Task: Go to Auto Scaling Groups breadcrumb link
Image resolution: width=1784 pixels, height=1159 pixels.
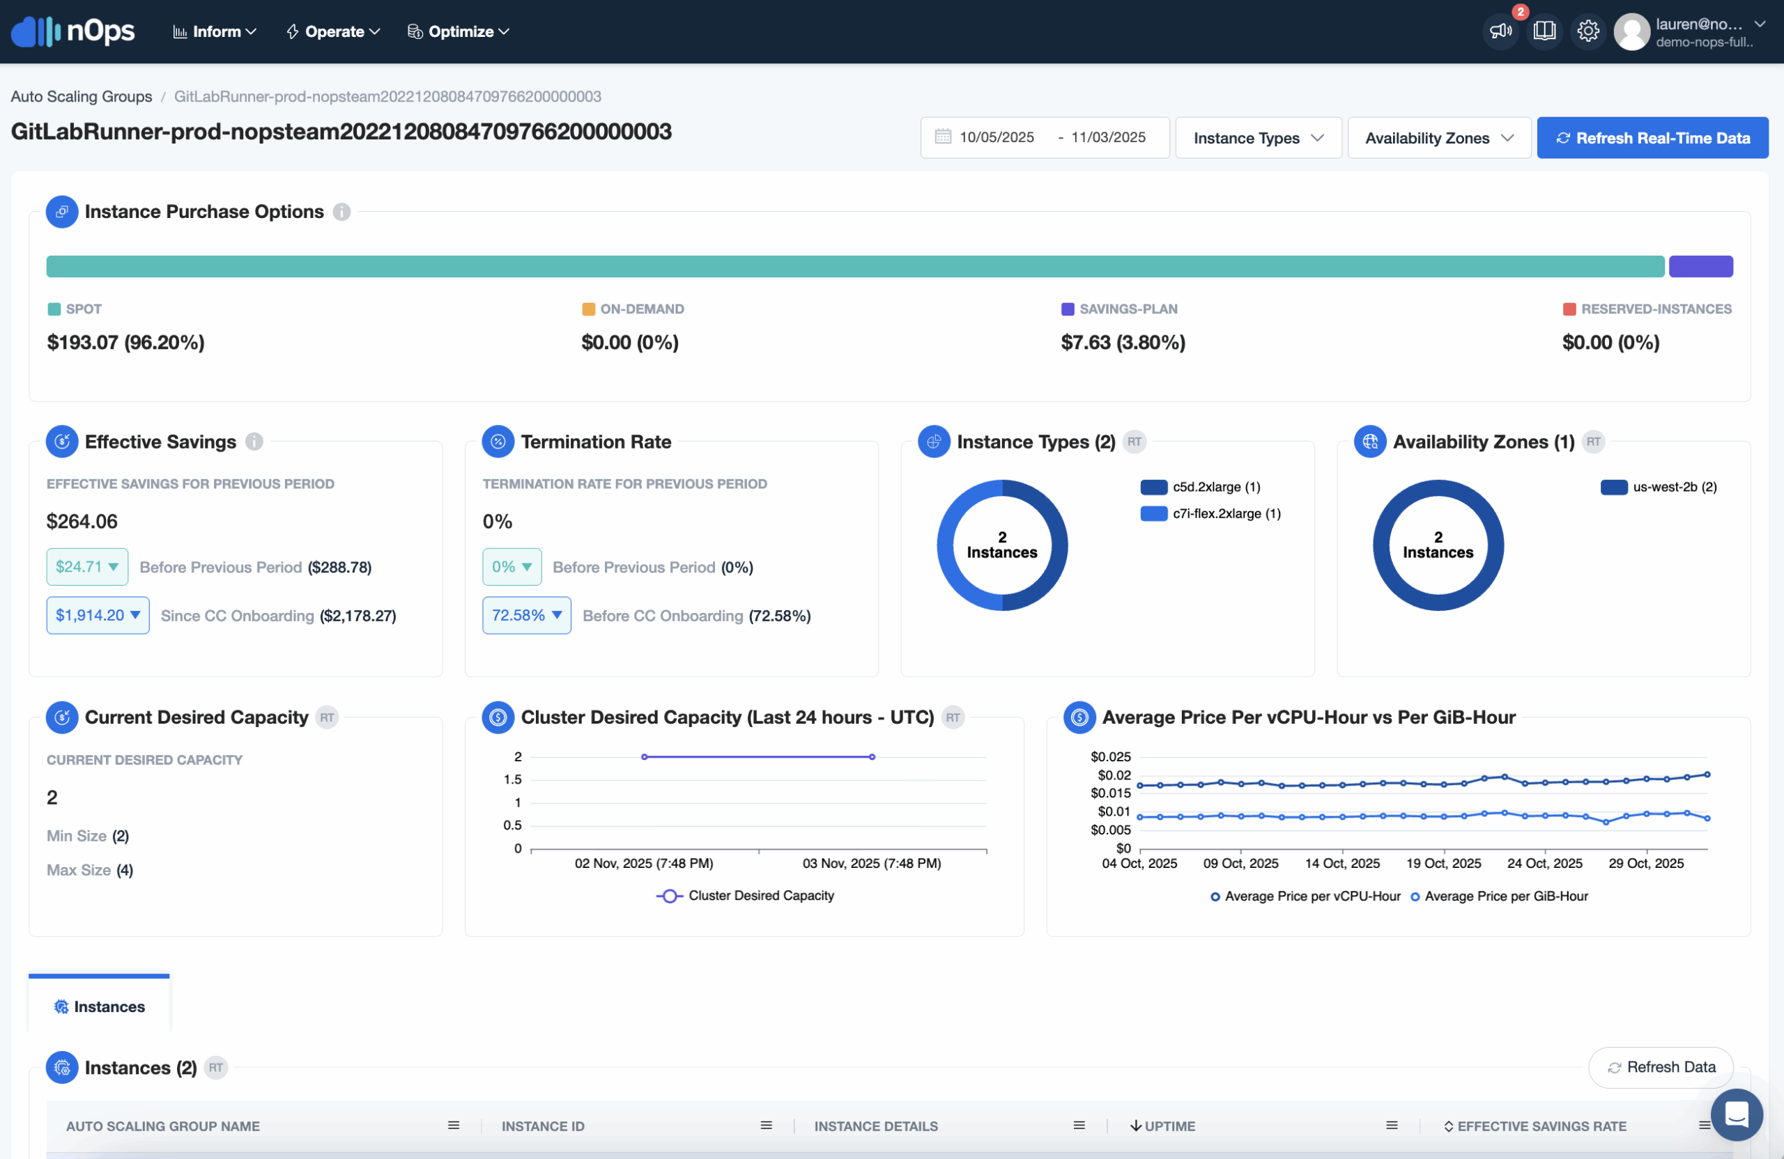Action: pyautogui.click(x=81, y=97)
